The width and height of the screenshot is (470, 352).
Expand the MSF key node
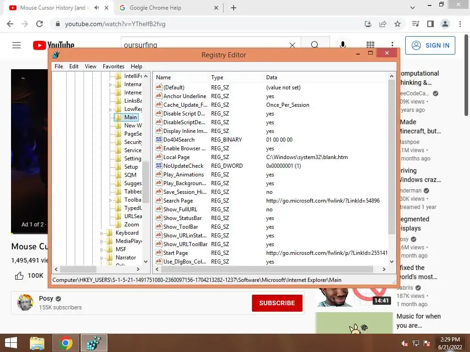[x=101, y=250]
